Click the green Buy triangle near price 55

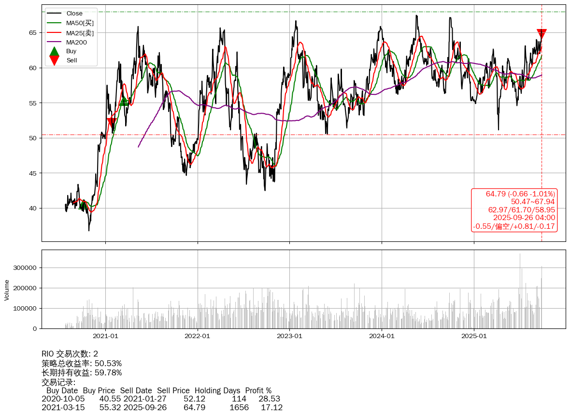click(x=124, y=101)
